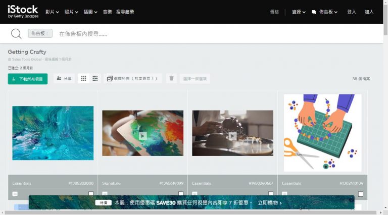The height and width of the screenshot is (215, 388).
Task: Open the bead crafting illustration thumbnail
Action: point(323,133)
